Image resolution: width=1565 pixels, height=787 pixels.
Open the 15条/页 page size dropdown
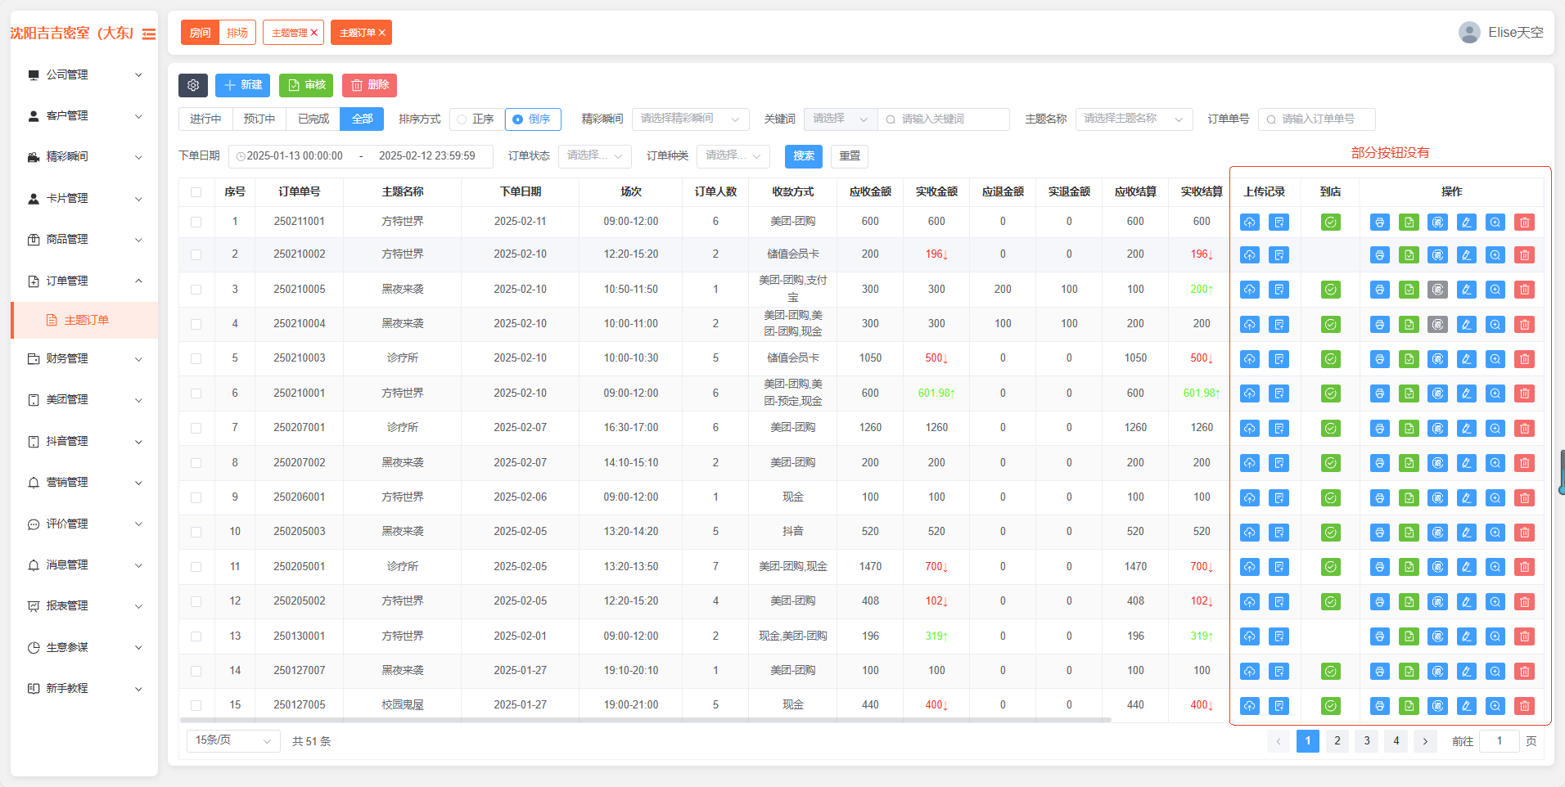(233, 740)
